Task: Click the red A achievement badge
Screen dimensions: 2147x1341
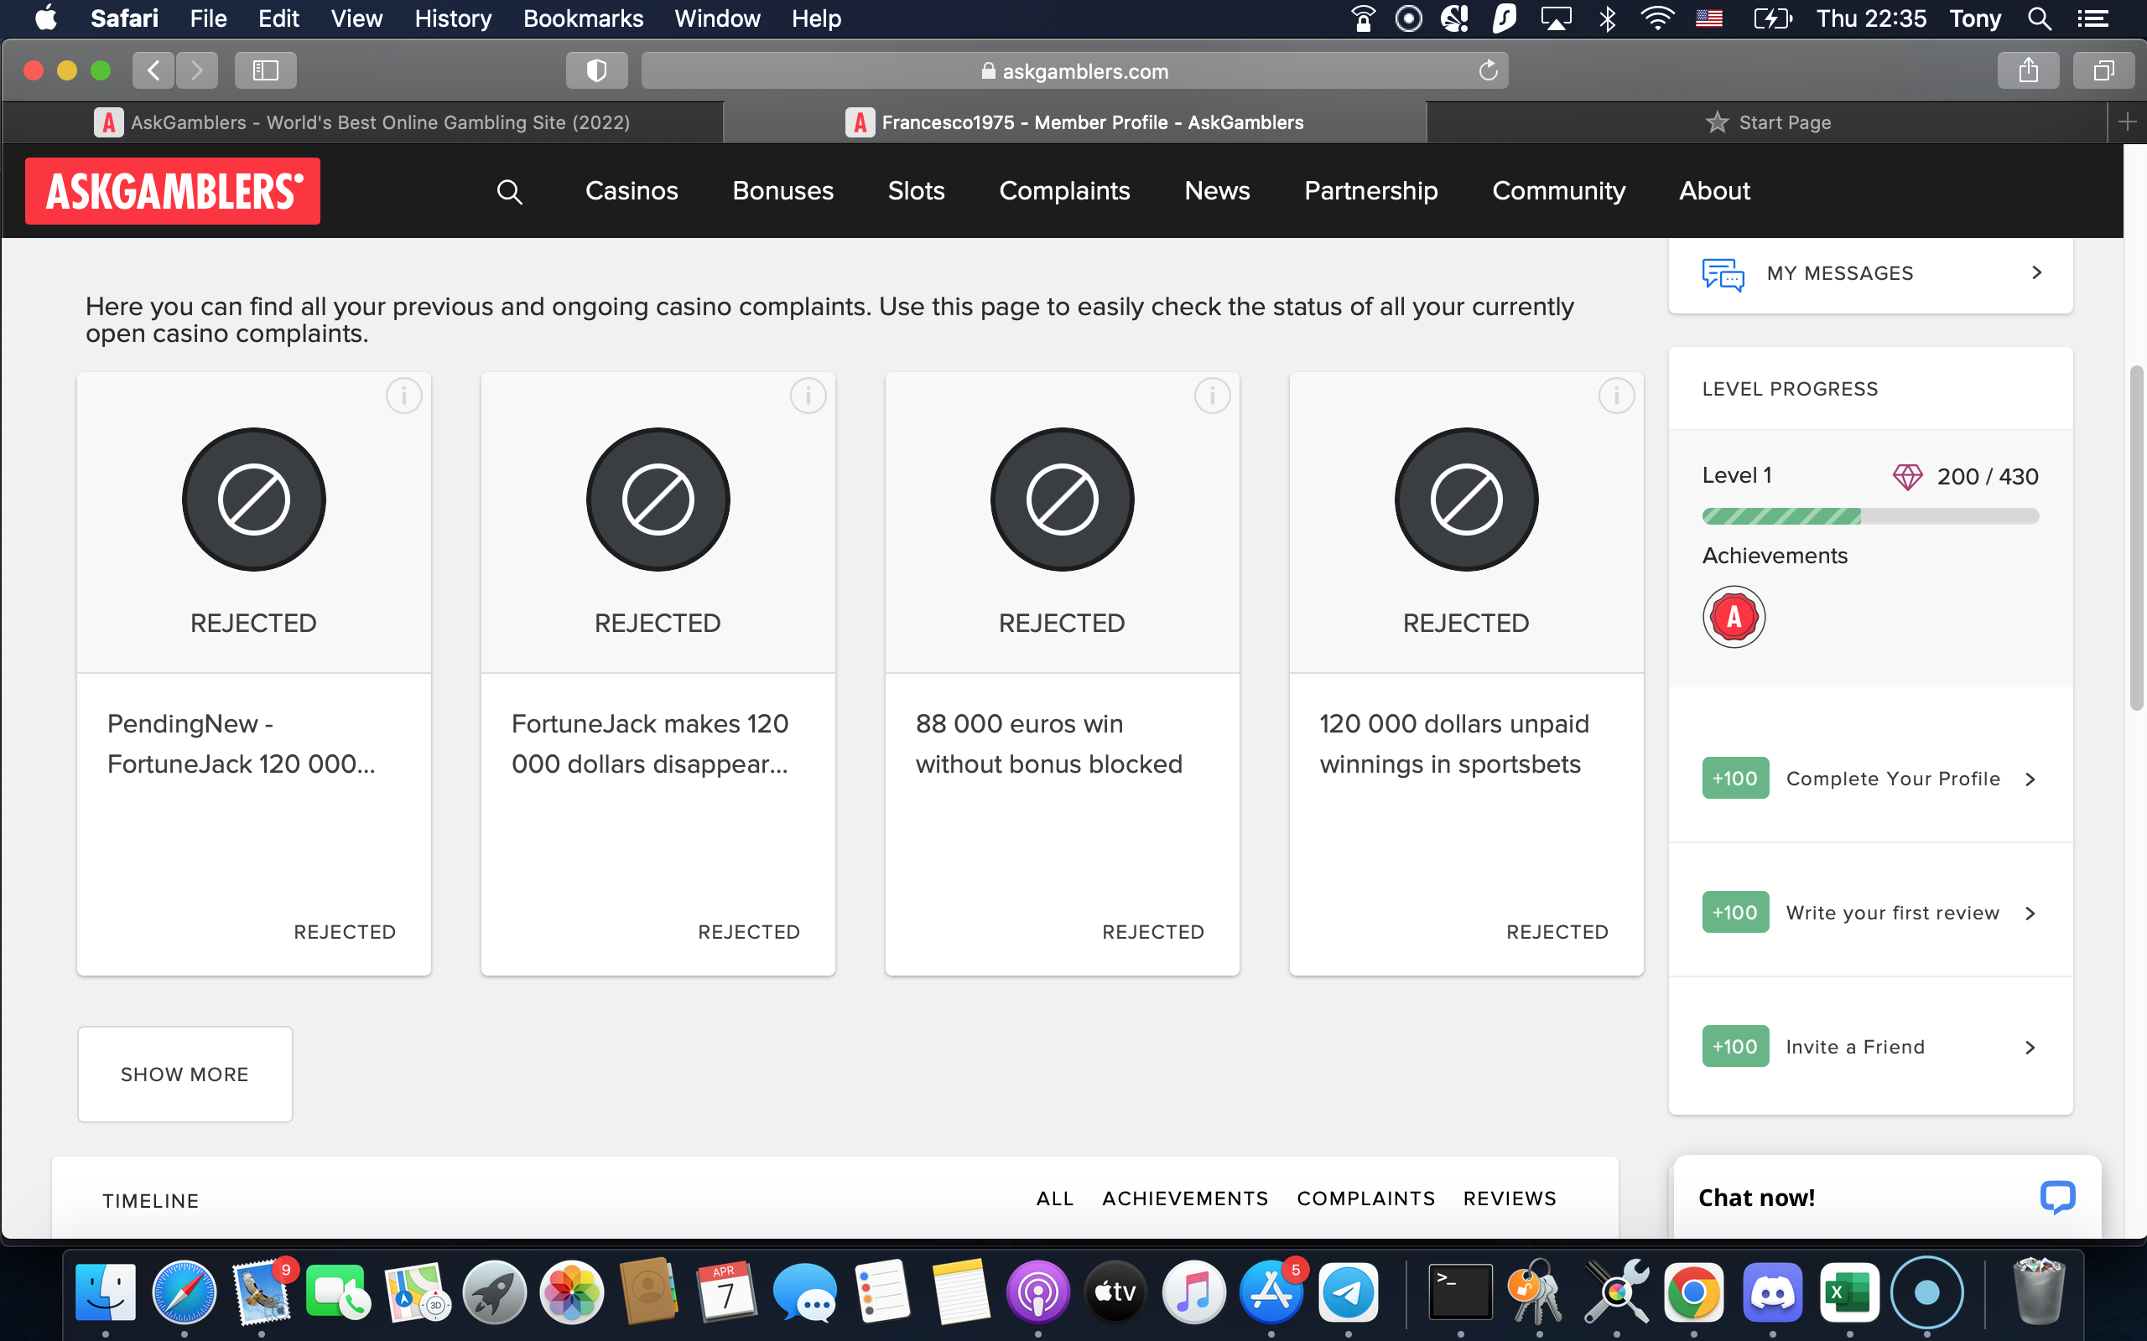Action: (1734, 618)
